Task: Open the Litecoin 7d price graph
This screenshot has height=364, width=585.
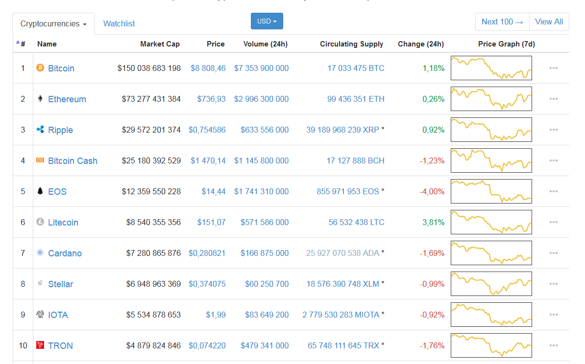Action: pos(491,222)
